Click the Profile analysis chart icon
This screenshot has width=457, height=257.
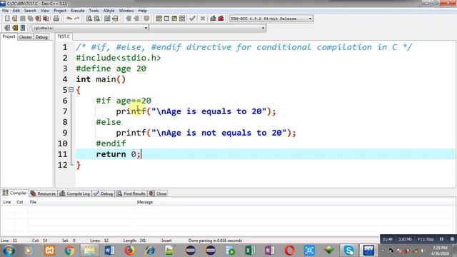213,19
